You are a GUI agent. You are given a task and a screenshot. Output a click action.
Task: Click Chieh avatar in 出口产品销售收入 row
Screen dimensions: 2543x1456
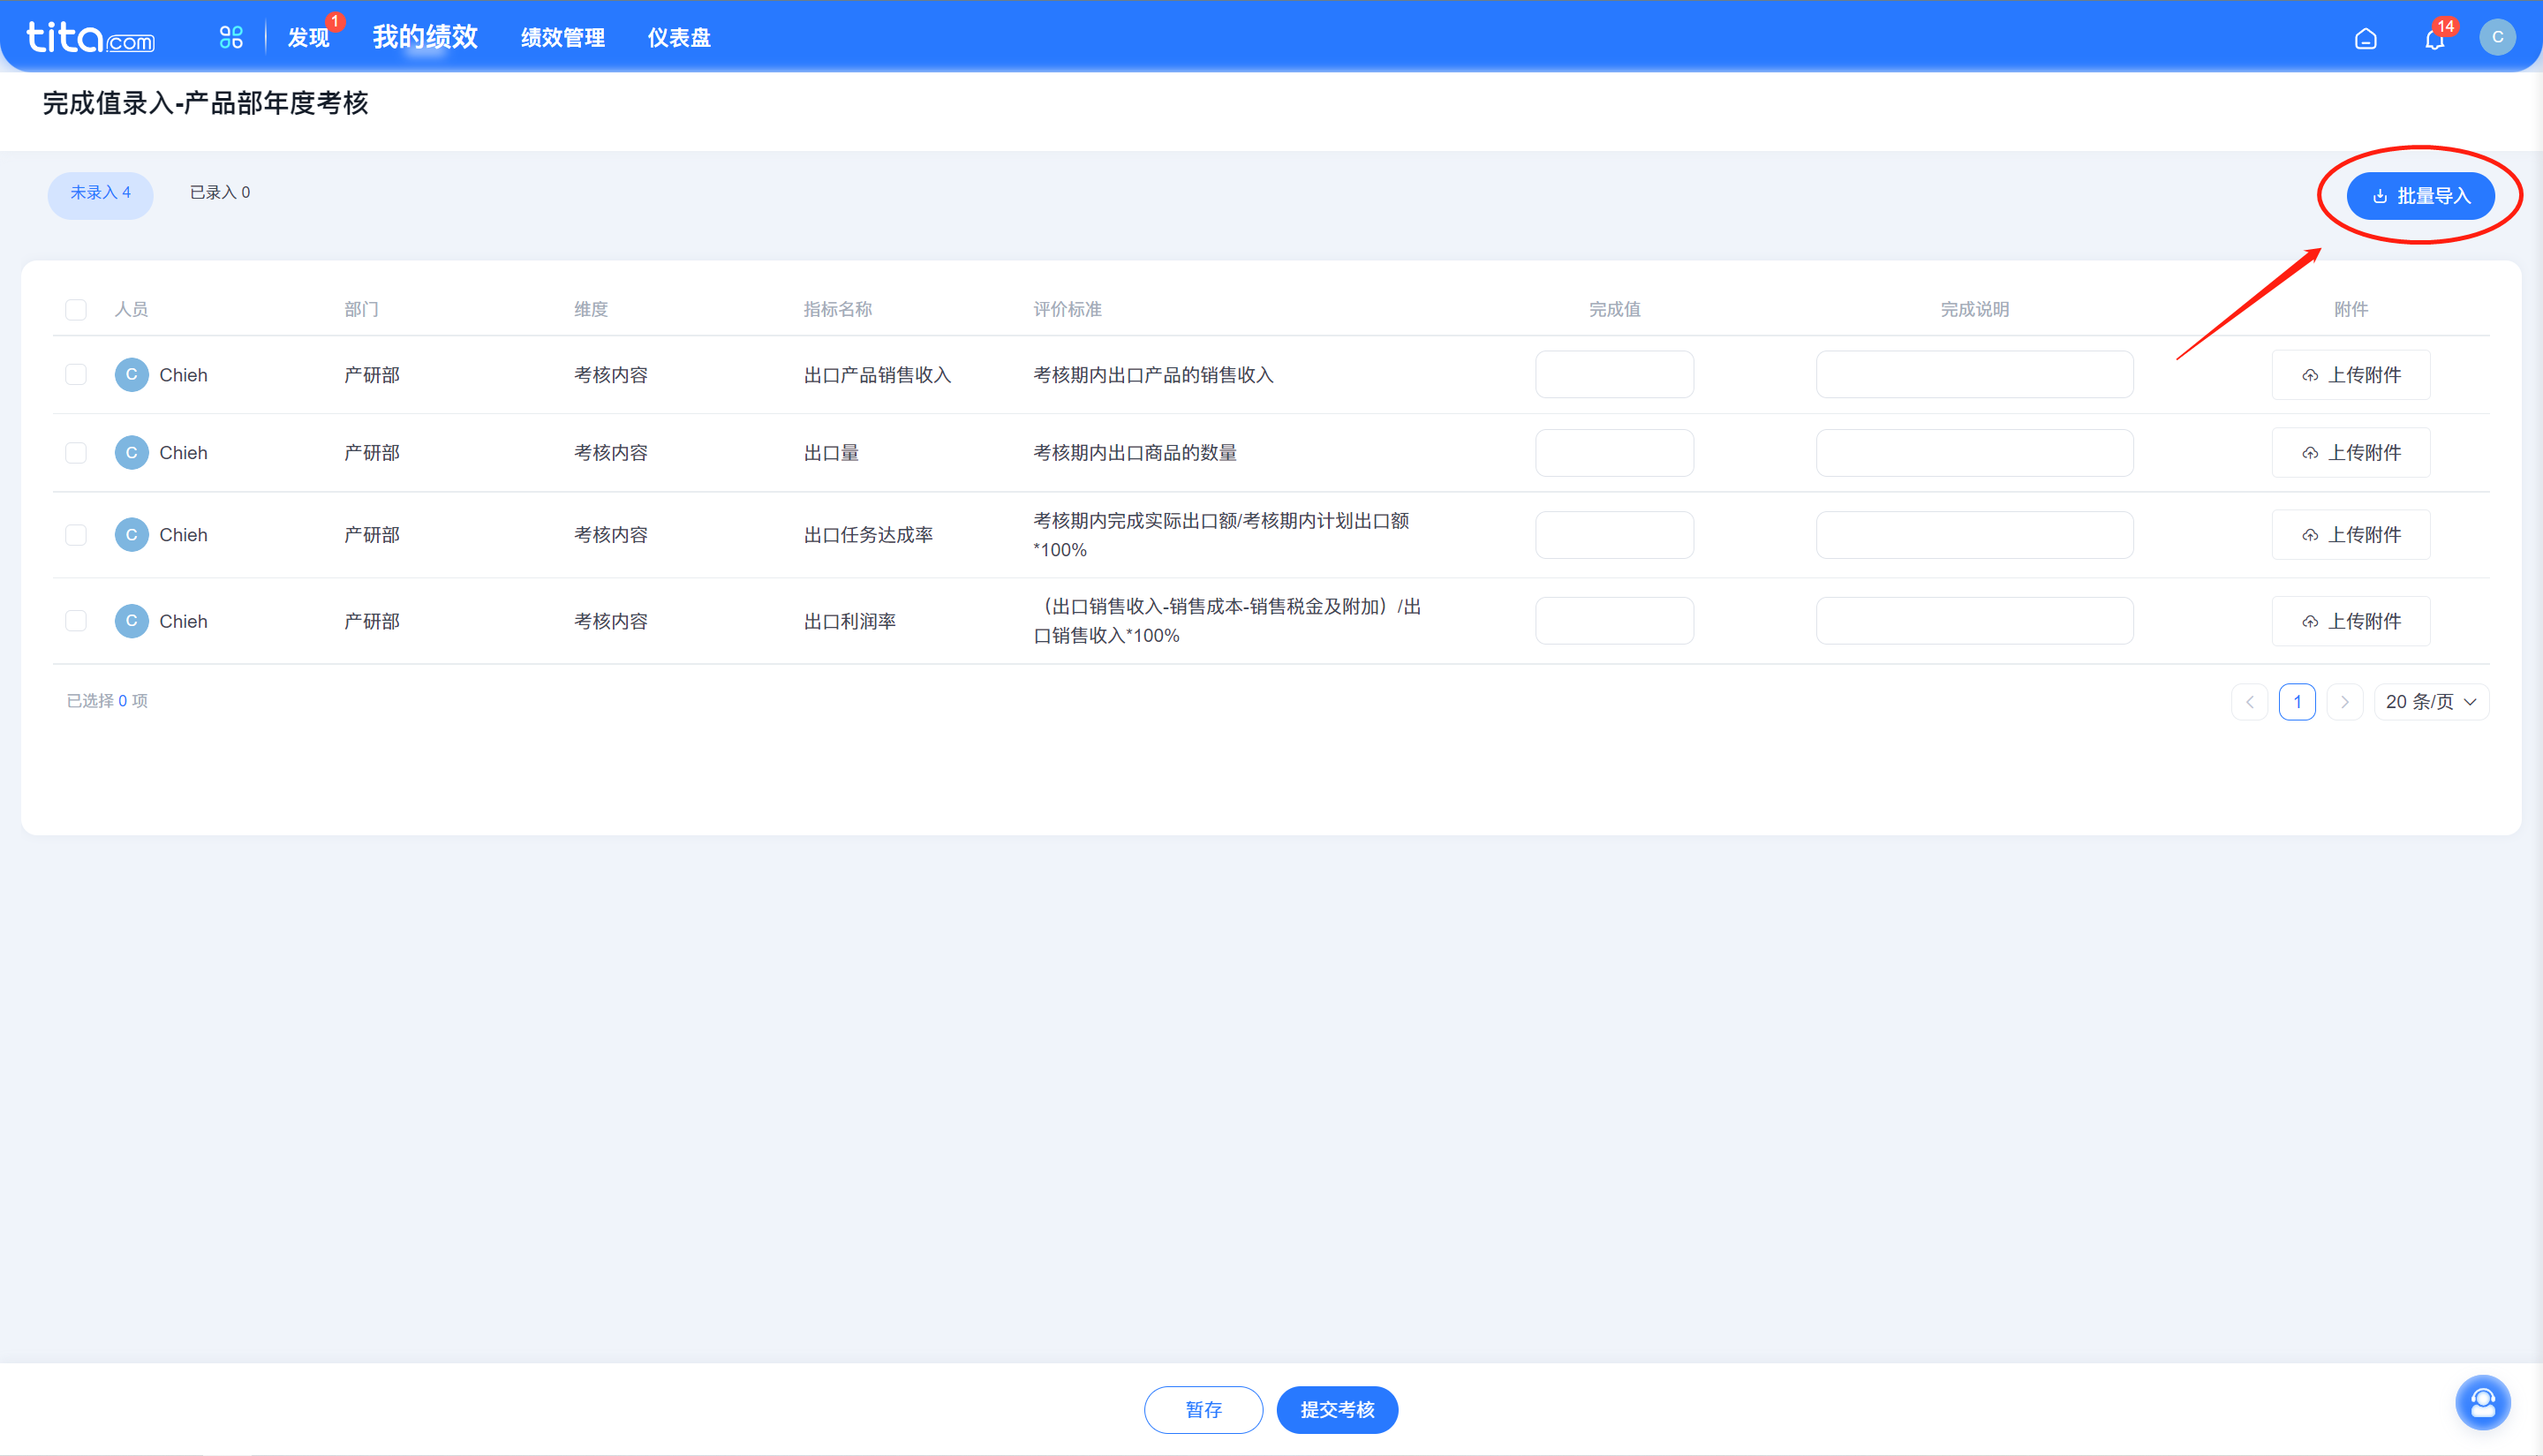point(131,374)
